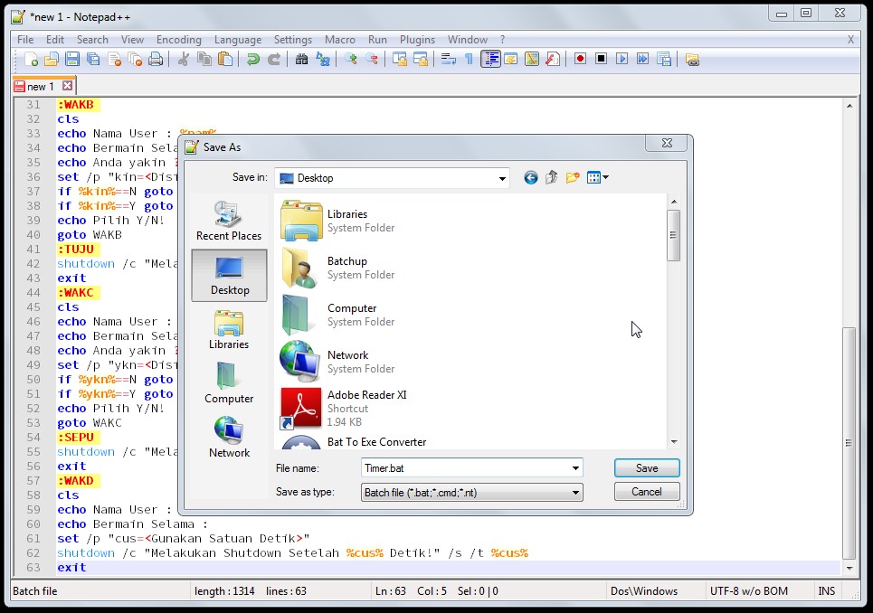Image resolution: width=873 pixels, height=613 pixels.
Task: Select the new 1 document tab
Action: [x=41, y=87]
